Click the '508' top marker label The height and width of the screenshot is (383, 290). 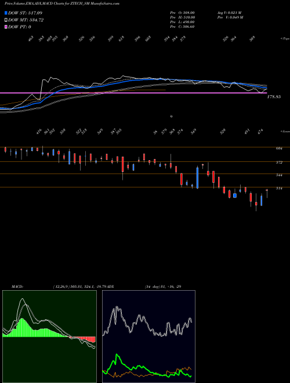pos(252,38)
